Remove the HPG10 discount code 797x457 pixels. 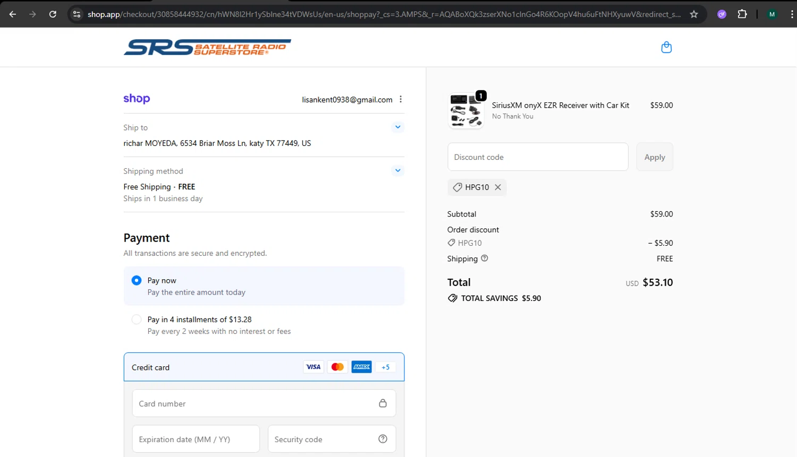point(498,187)
